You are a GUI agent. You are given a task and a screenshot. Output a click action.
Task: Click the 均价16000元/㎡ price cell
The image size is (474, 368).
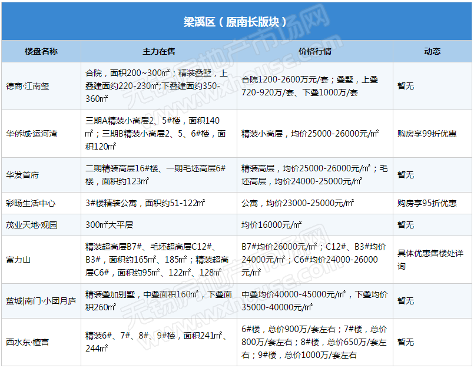[x=271, y=225]
